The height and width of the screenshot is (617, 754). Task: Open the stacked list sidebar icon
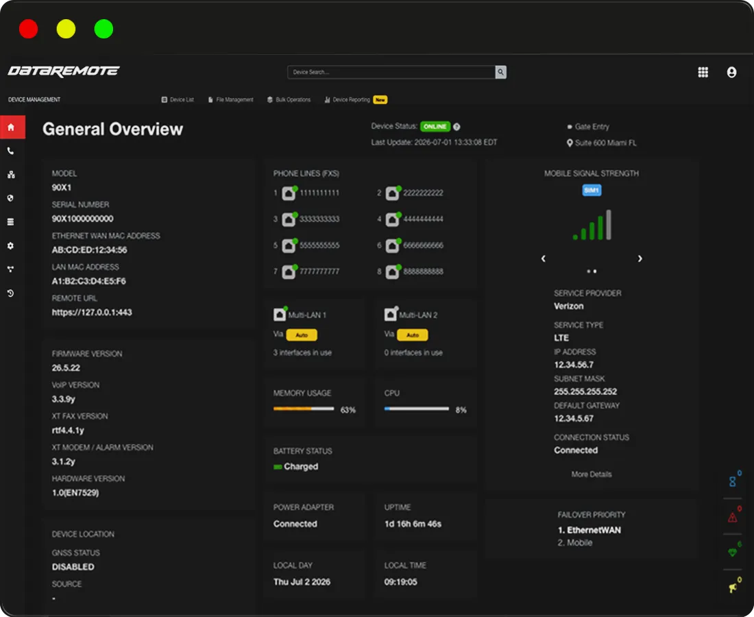pyautogui.click(x=10, y=221)
